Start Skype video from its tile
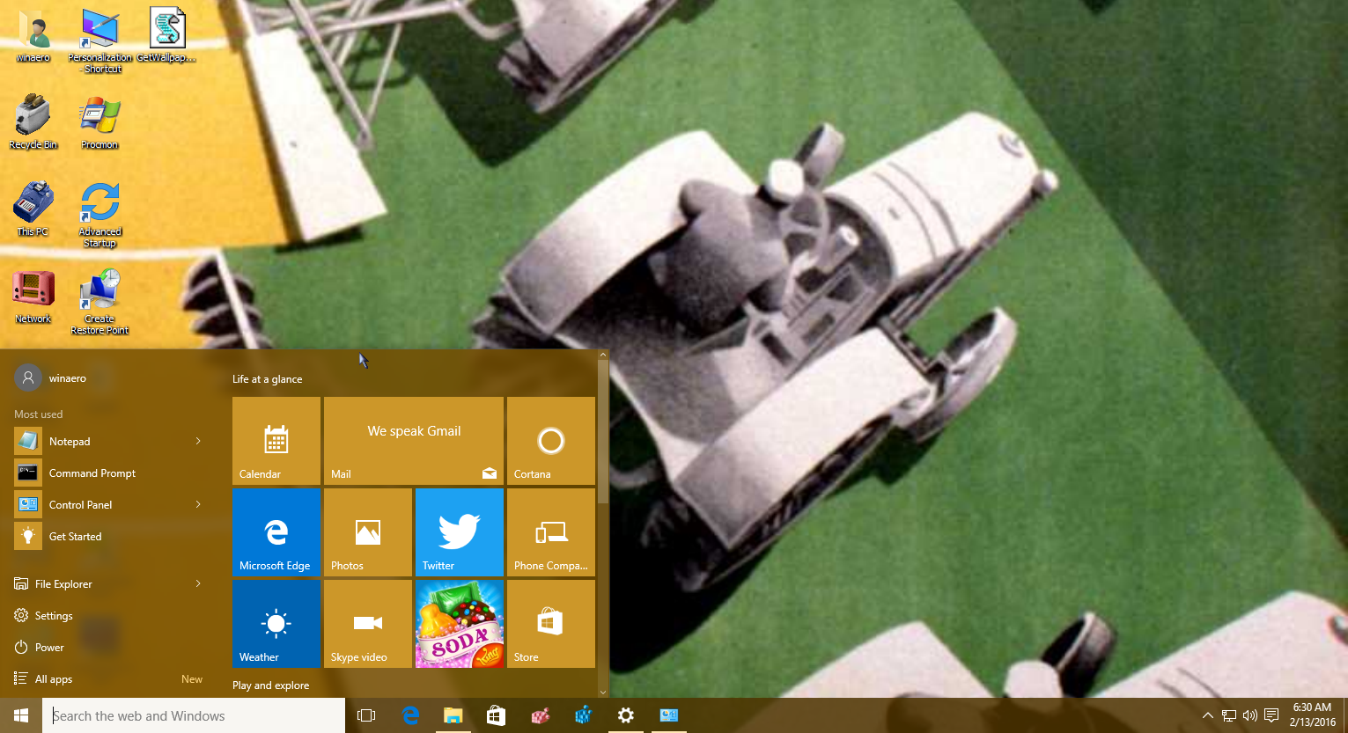 [x=367, y=624]
